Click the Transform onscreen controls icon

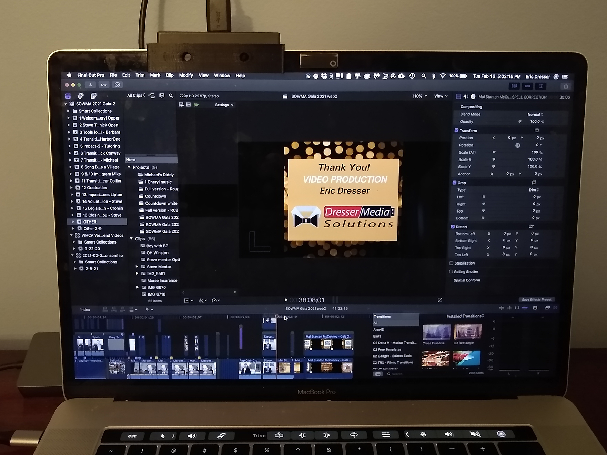[537, 131]
